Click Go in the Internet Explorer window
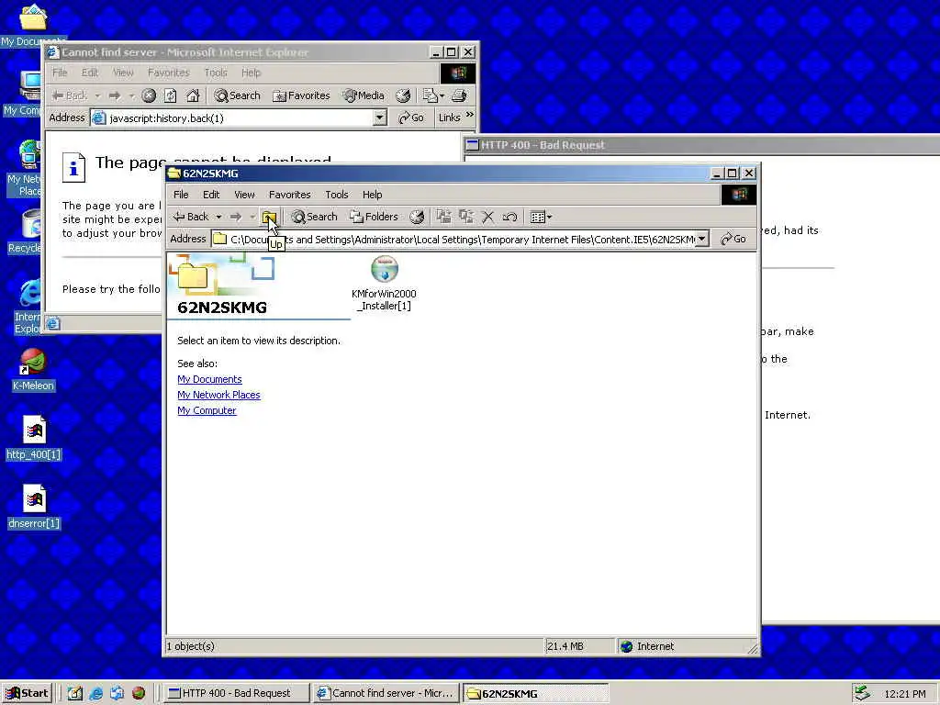The width and height of the screenshot is (940, 705). pos(411,118)
